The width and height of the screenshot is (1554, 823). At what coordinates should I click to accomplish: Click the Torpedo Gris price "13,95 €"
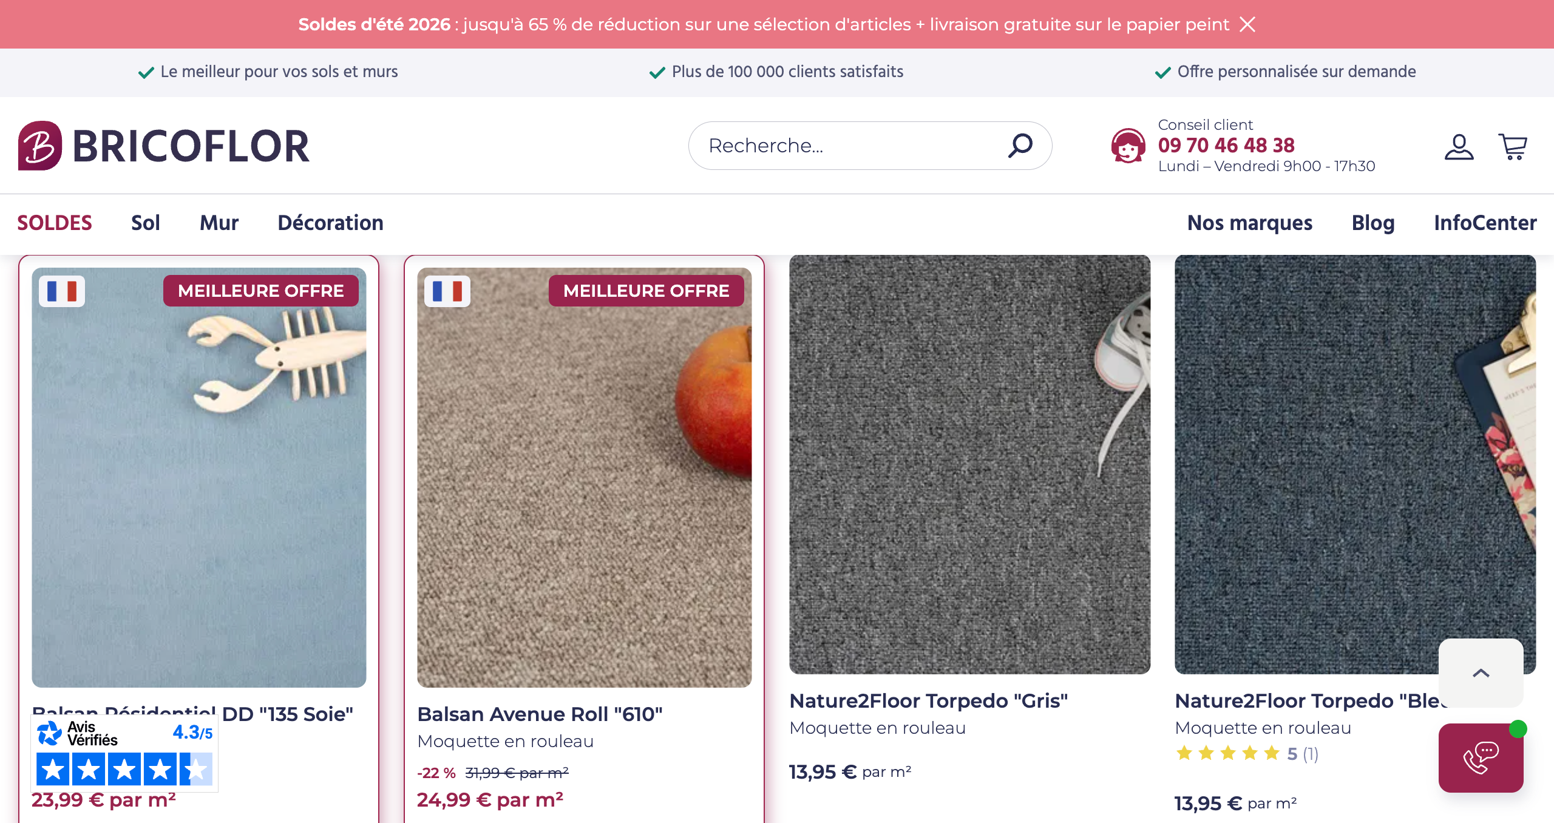(823, 772)
